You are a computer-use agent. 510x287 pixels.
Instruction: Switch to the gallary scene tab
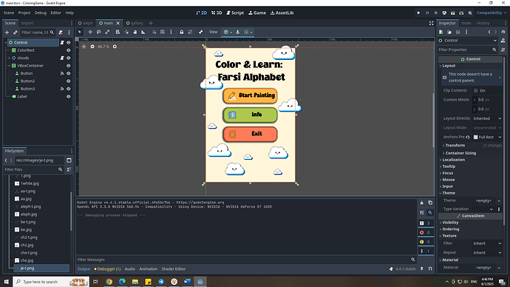click(x=135, y=23)
